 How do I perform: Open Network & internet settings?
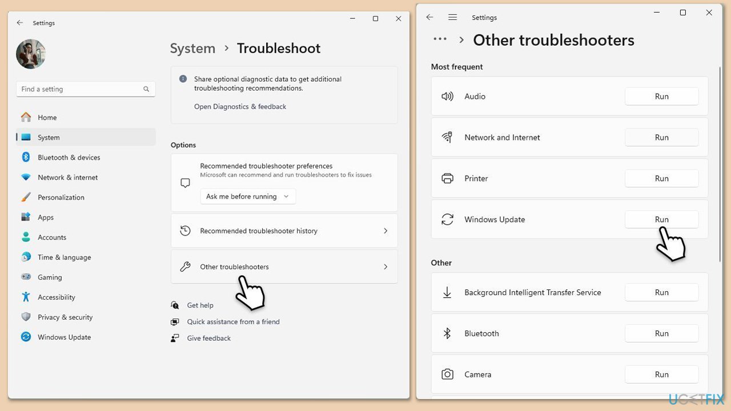[86, 178]
